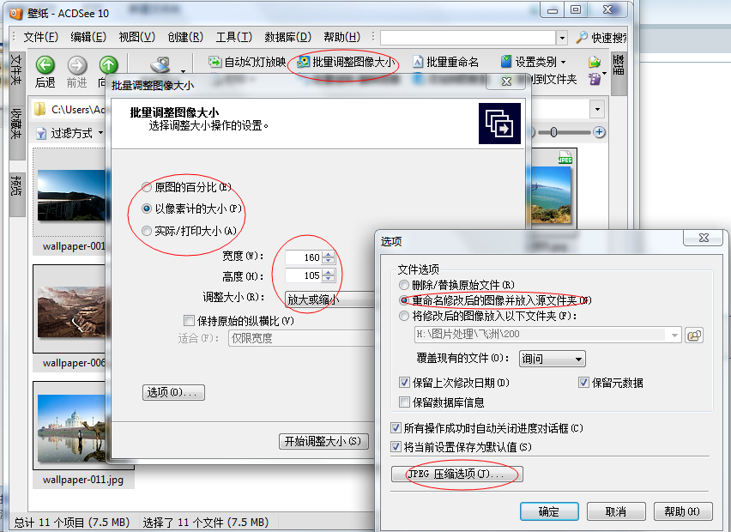Click the zoom-in plus icon by thumbnail slider
Image resolution: width=731 pixels, height=532 pixels.
pyautogui.click(x=599, y=132)
